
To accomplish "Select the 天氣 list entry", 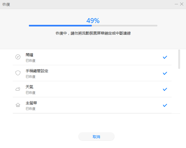I will tap(92, 89).
